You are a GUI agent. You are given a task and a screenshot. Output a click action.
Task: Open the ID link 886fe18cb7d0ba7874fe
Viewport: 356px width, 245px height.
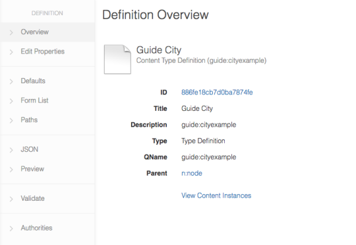[x=217, y=92]
